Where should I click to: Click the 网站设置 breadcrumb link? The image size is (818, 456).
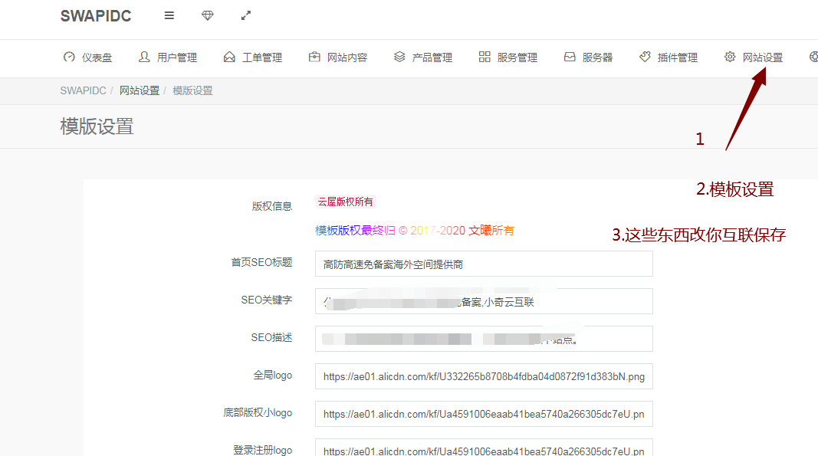(x=140, y=90)
